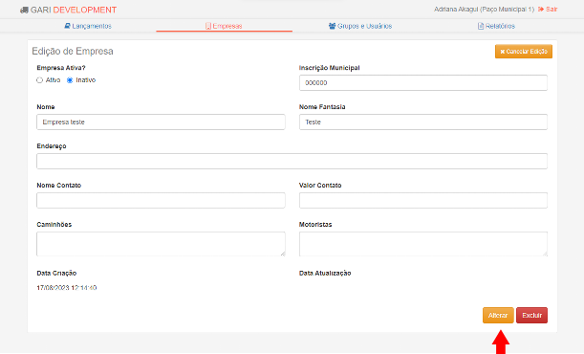Click the Alterar button

(x=498, y=315)
